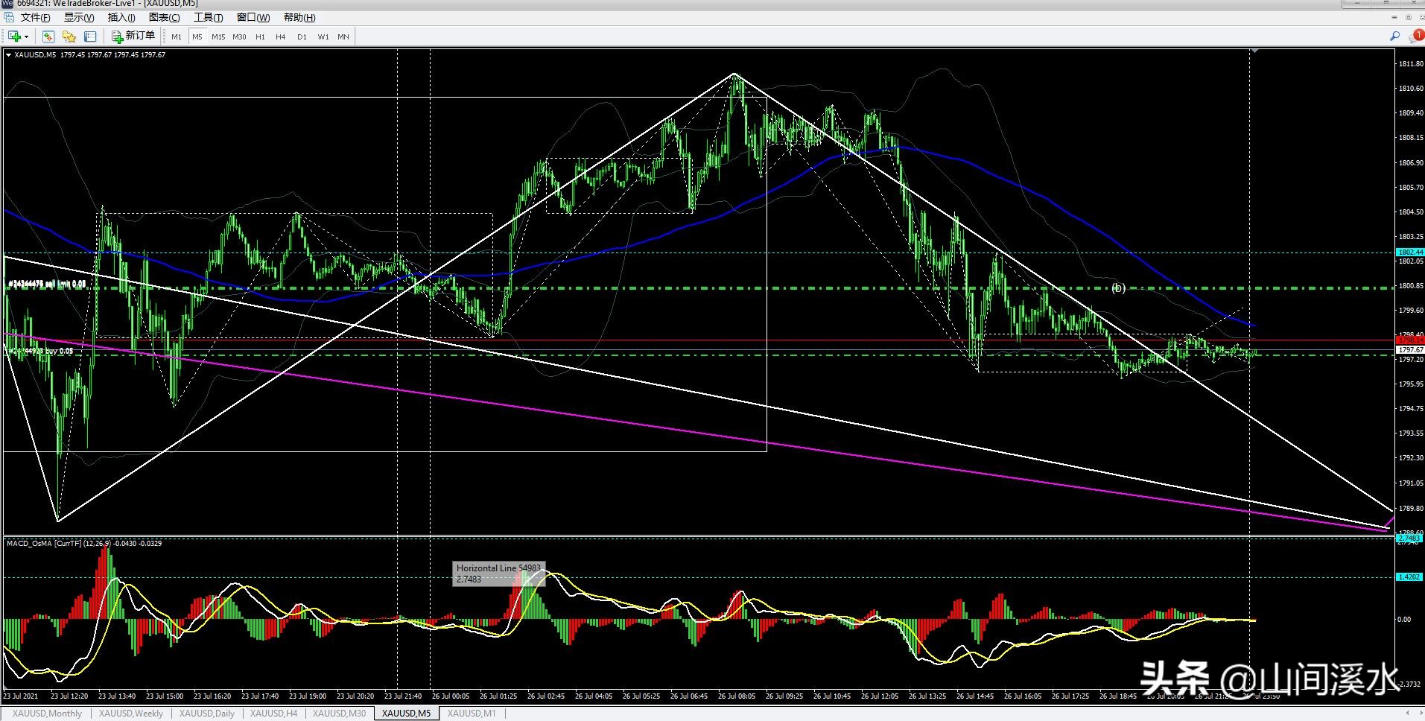Open the 工具(T) menu
This screenshot has width=1425, height=721.
coord(209,17)
